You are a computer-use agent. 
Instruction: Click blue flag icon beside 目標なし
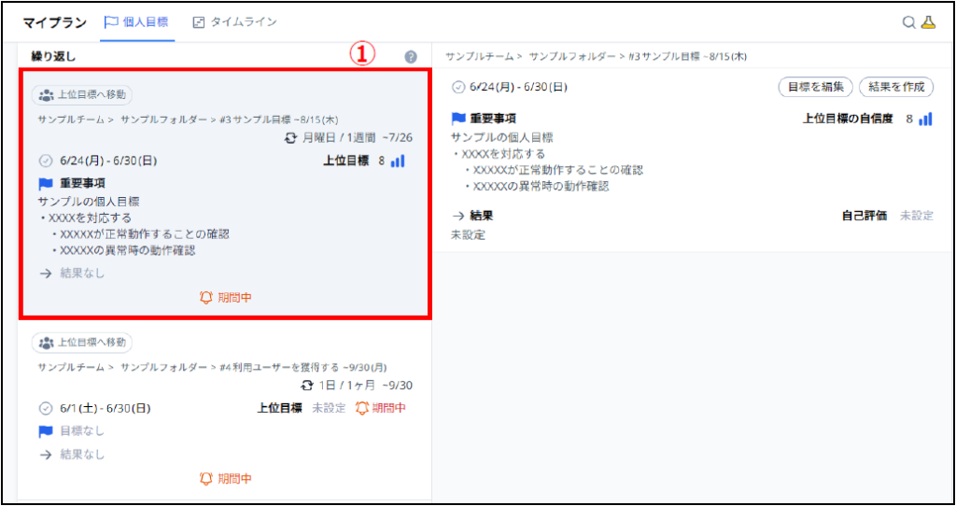click(46, 431)
